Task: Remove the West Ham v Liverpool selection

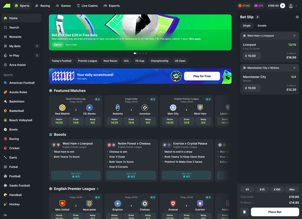Action: [x=294, y=36]
